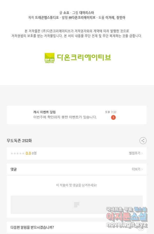Screen dimensions: 154x234
Task: Click the 댓글 section header
Action: [x=14, y=169]
